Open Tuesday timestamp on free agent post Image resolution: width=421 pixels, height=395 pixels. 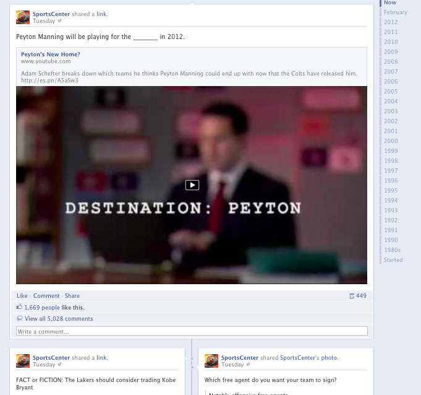coord(232,365)
